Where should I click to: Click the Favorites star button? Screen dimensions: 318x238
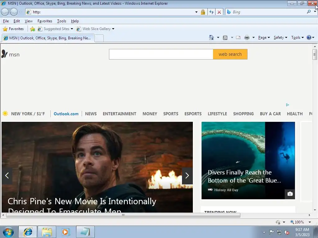pyautogui.click(x=13, y=29)
